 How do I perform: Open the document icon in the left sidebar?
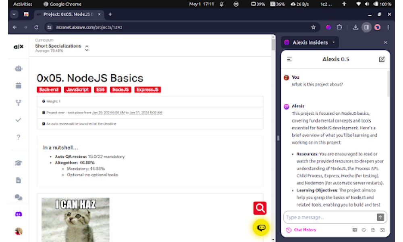pos(19,180)
